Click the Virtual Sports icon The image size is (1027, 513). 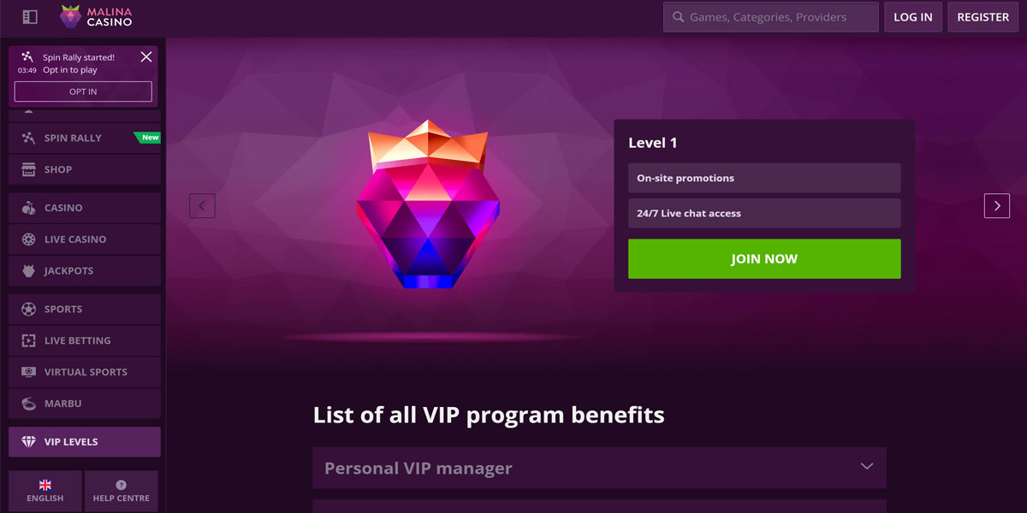[x=28, y=372]
